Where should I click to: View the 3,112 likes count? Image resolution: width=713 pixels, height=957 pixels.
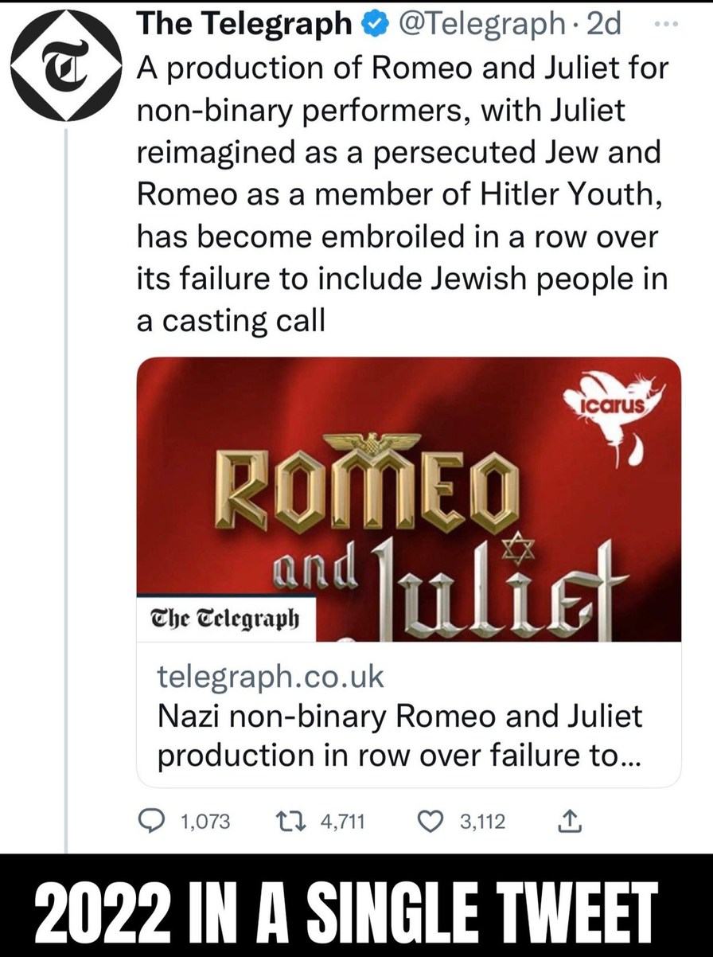point(482,822)
